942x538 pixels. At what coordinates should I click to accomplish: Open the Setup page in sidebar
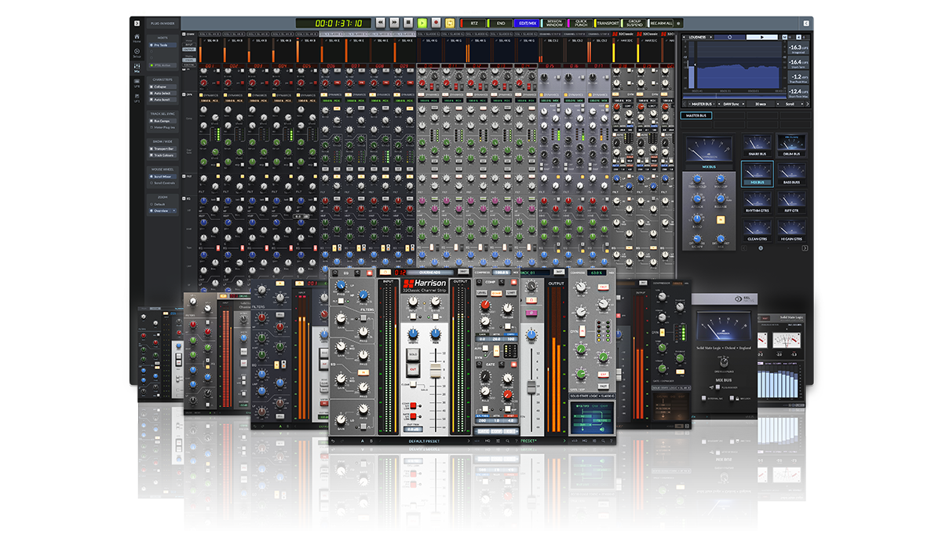point(137,53)
